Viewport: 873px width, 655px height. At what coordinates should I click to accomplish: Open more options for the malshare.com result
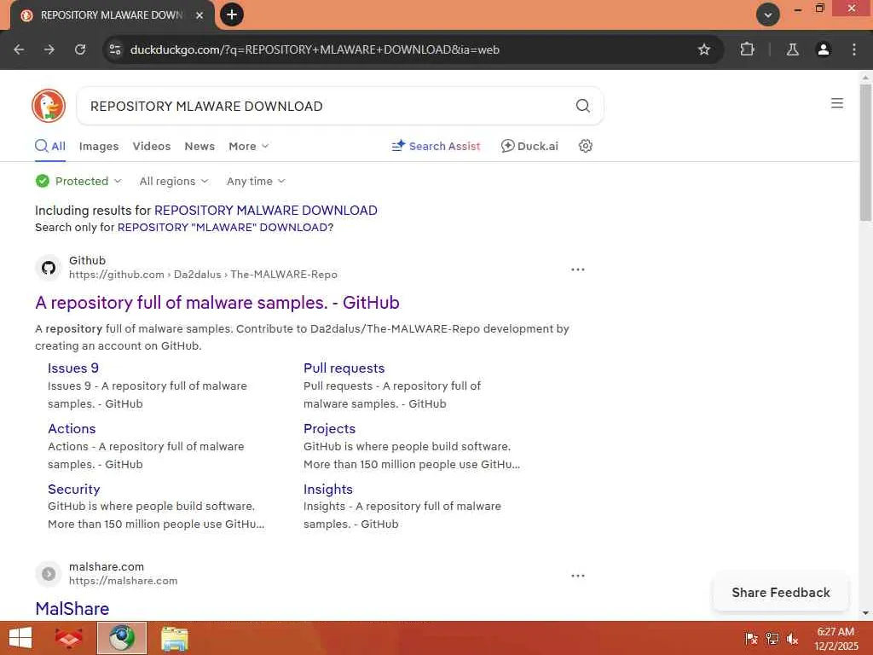pyautogui.click(x=578, y=576)
